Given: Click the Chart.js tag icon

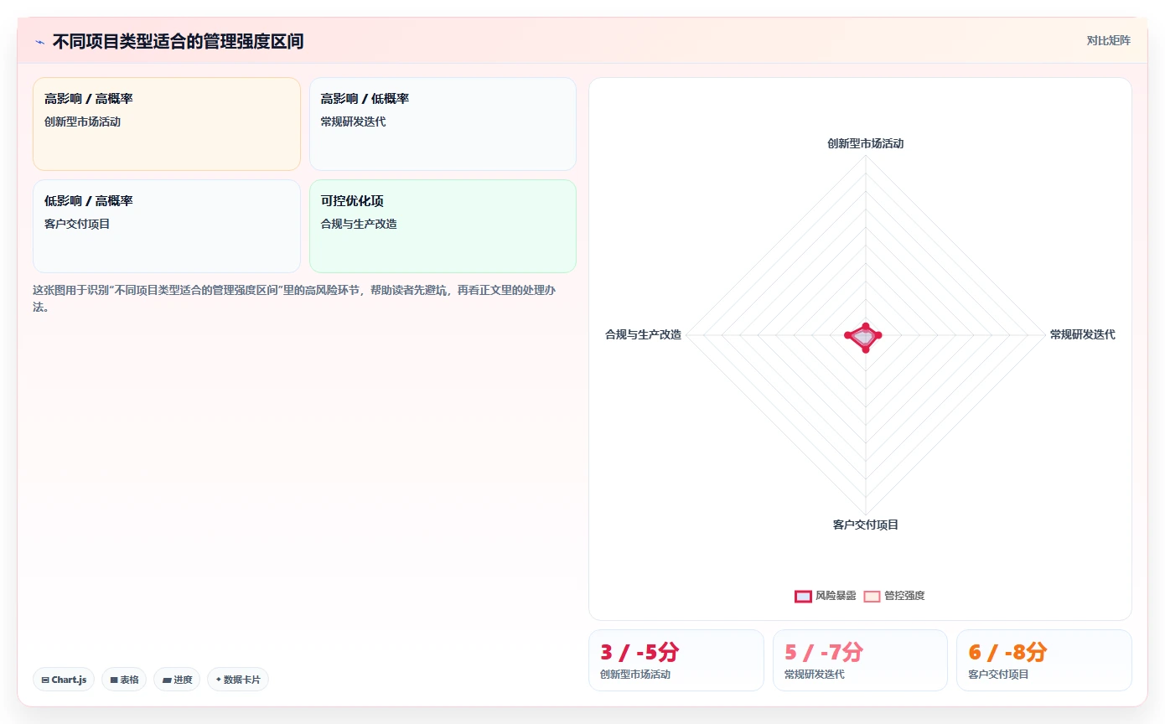Looking at the screenshot, I should [x=45, y=680].
